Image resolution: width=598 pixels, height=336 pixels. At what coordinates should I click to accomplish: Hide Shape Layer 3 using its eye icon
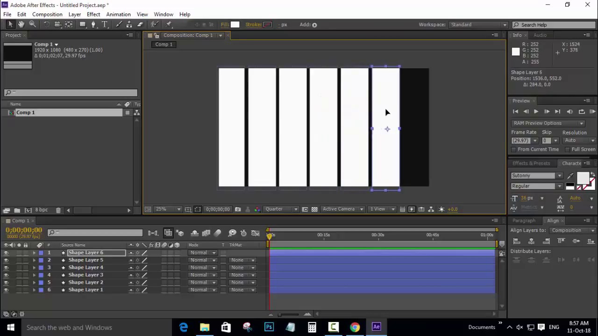pos(6,275)
